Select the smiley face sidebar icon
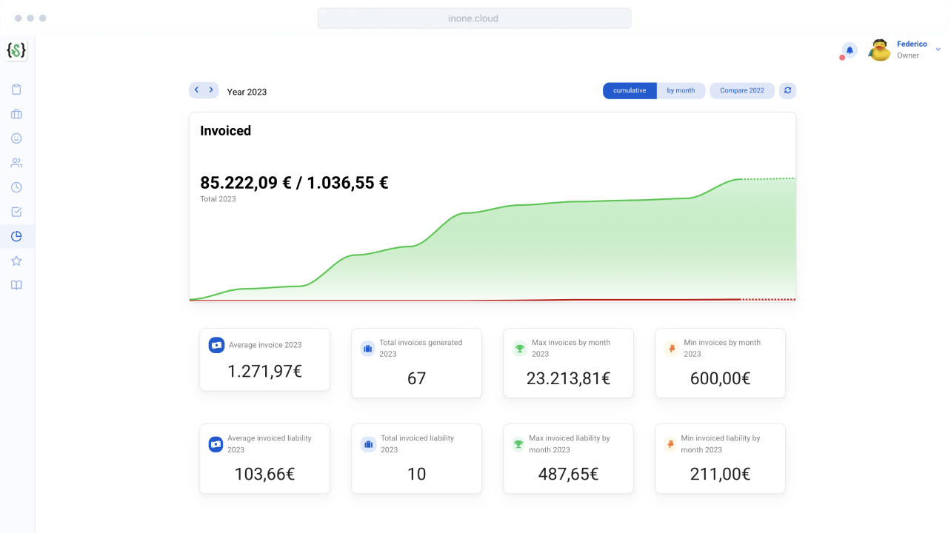Image resolution: width=948 pixels, height=533 pixels. tap(16, 138)
